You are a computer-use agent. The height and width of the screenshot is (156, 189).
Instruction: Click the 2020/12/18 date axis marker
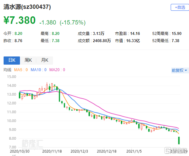[107, 151]
